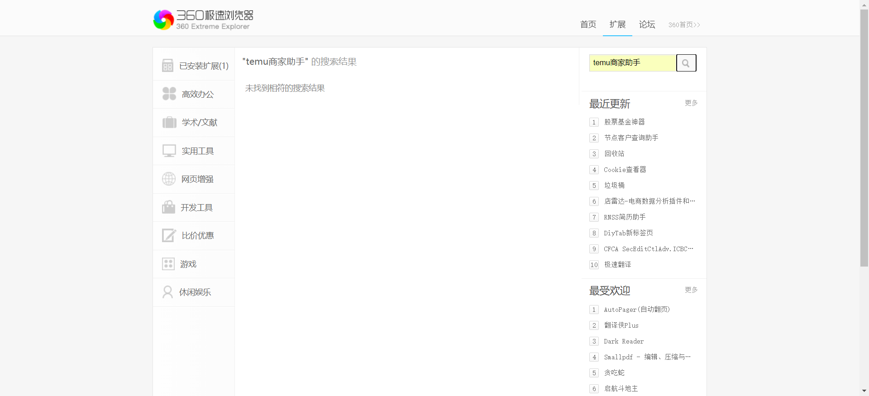
Task: Browse the 实用工具 category
Action: coord(194,151)
